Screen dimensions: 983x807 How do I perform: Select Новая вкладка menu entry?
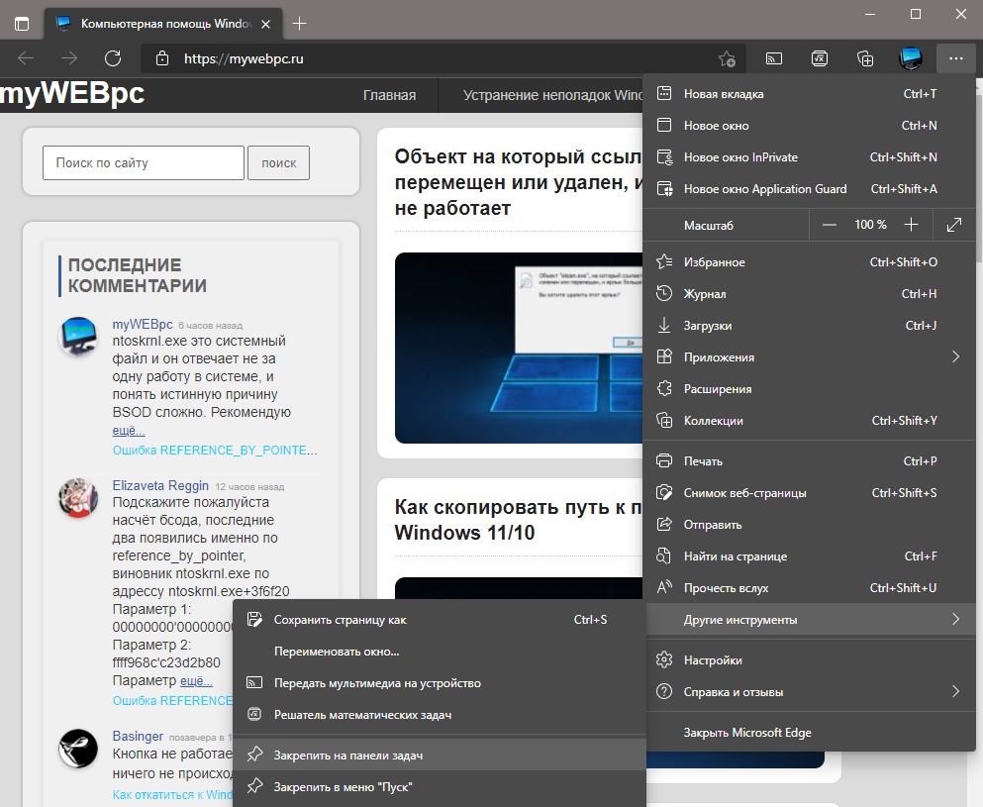[810, 94]
